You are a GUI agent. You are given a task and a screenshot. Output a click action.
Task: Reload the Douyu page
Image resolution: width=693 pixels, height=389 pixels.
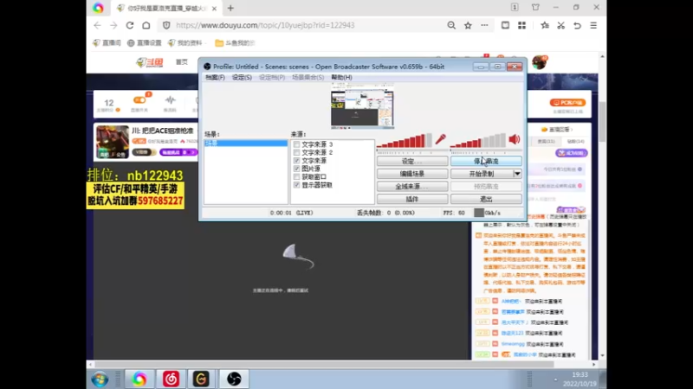pos(130,25)
